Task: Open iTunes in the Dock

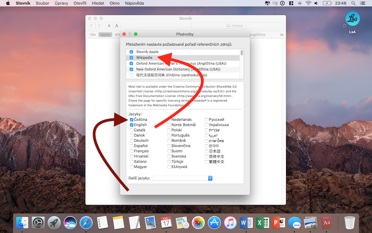Action: (x=230, y=223)
